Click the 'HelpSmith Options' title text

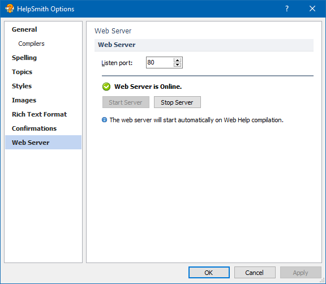[x=45, y=9]
